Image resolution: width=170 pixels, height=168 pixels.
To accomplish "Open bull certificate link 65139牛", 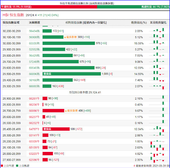I will (x=34, y=148).
